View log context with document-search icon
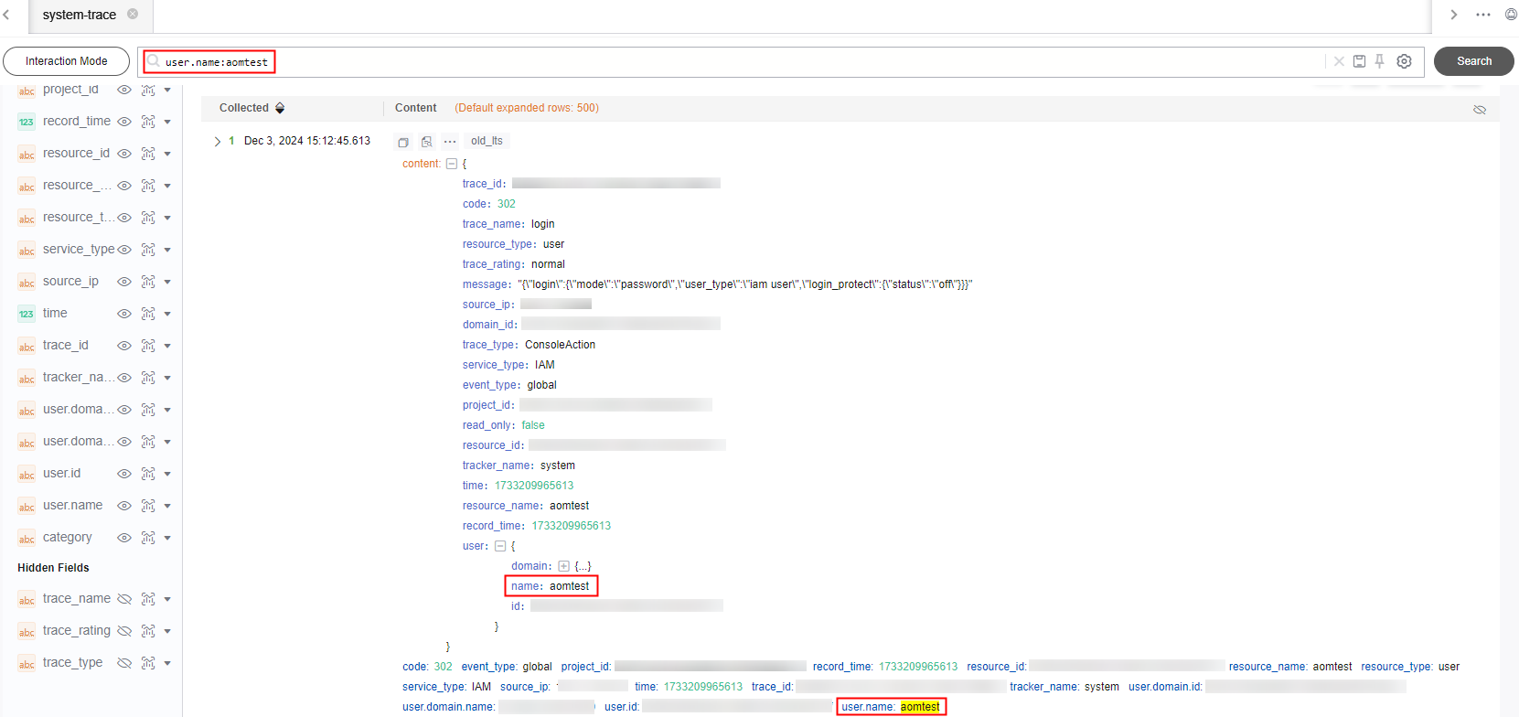This screenshot has width=1519, height=717. (x=426, y=142)
